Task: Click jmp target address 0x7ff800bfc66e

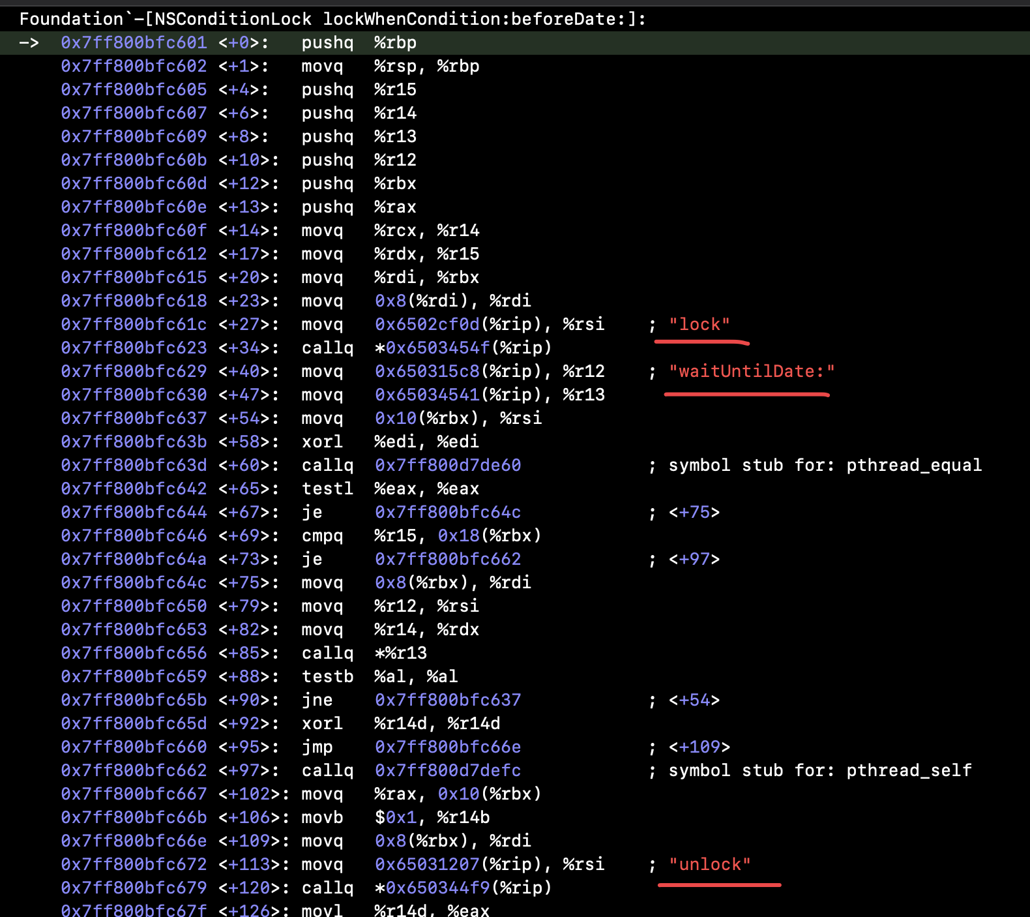Action: pos(448,747)
